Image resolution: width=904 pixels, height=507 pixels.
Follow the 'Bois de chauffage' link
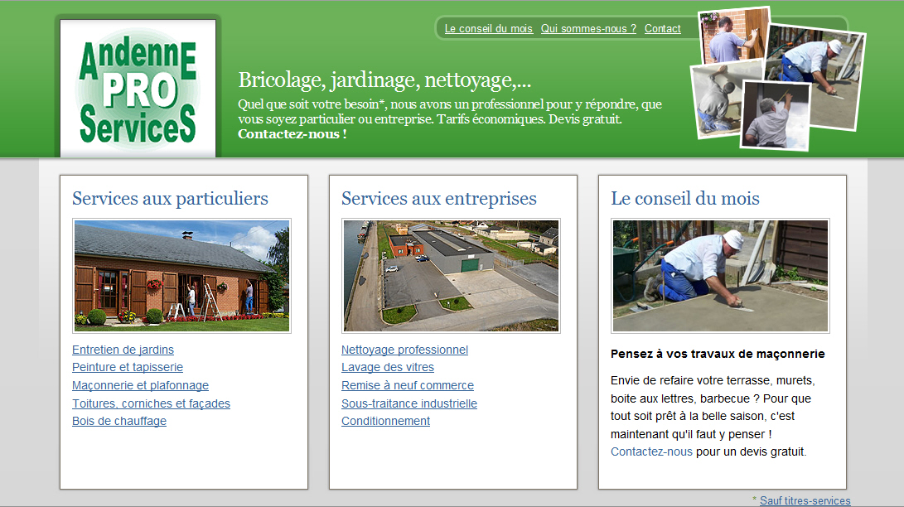[x=119, y=421]
